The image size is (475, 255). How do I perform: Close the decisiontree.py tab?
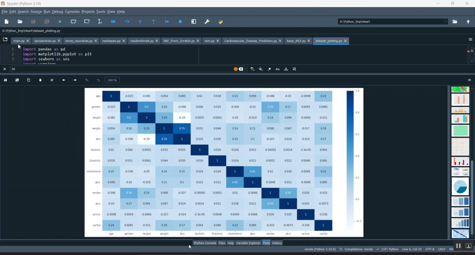click(x=59, y=41)
